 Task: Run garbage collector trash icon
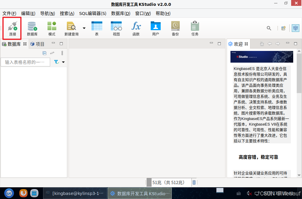(x=194, y=182)
